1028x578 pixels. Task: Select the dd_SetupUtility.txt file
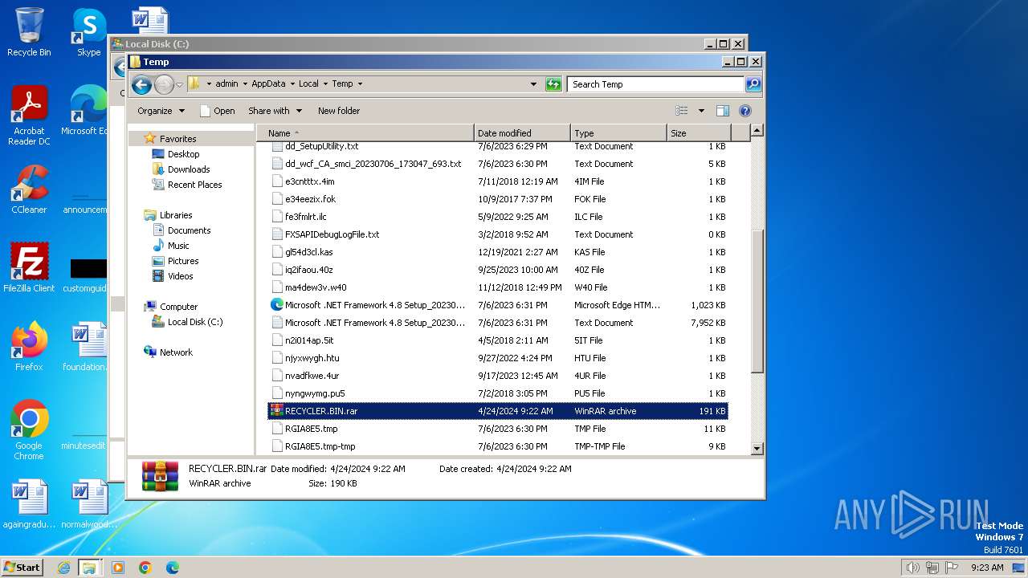pyautogui.click(x=498, y=146)
